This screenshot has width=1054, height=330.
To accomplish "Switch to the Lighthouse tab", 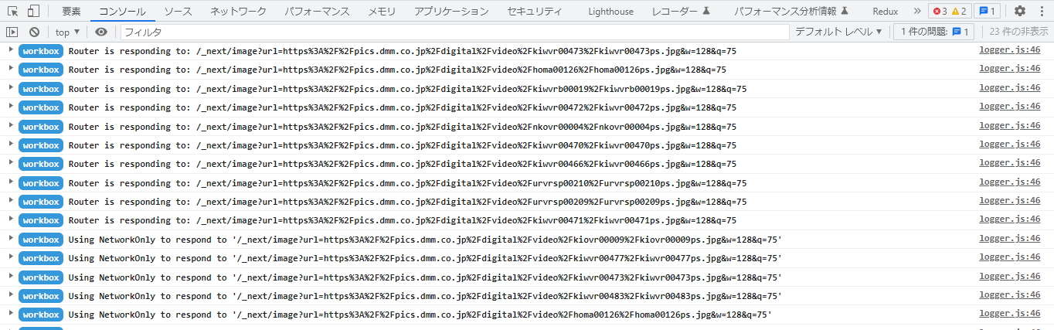I will click(610, 12).
